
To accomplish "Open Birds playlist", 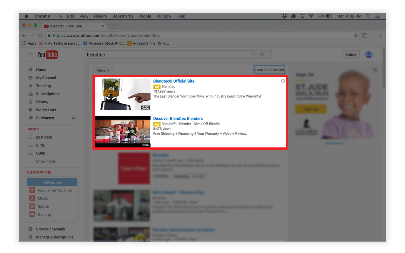I will pos(40,145).
